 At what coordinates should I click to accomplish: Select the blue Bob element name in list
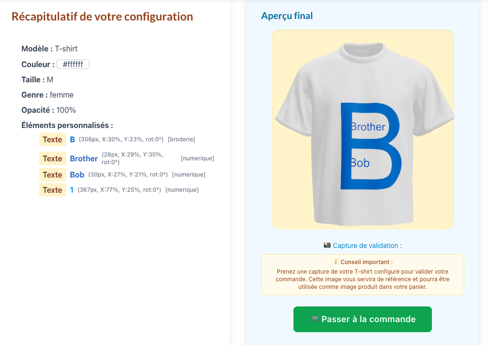[77, 175]
